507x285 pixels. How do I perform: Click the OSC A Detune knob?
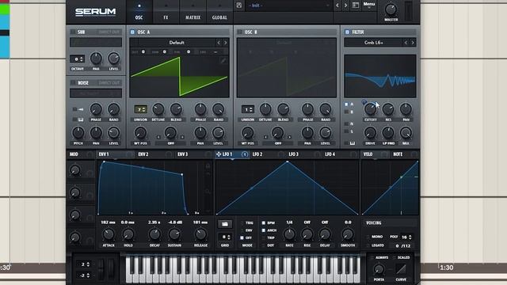point(158,109)
